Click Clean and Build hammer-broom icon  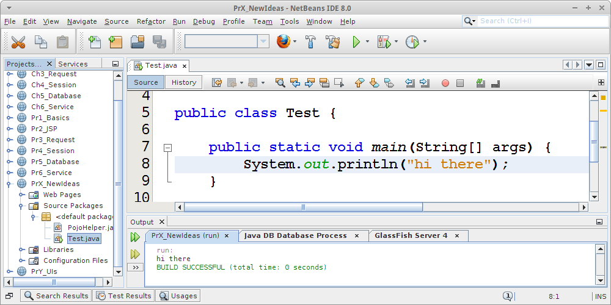click(333, 41)
